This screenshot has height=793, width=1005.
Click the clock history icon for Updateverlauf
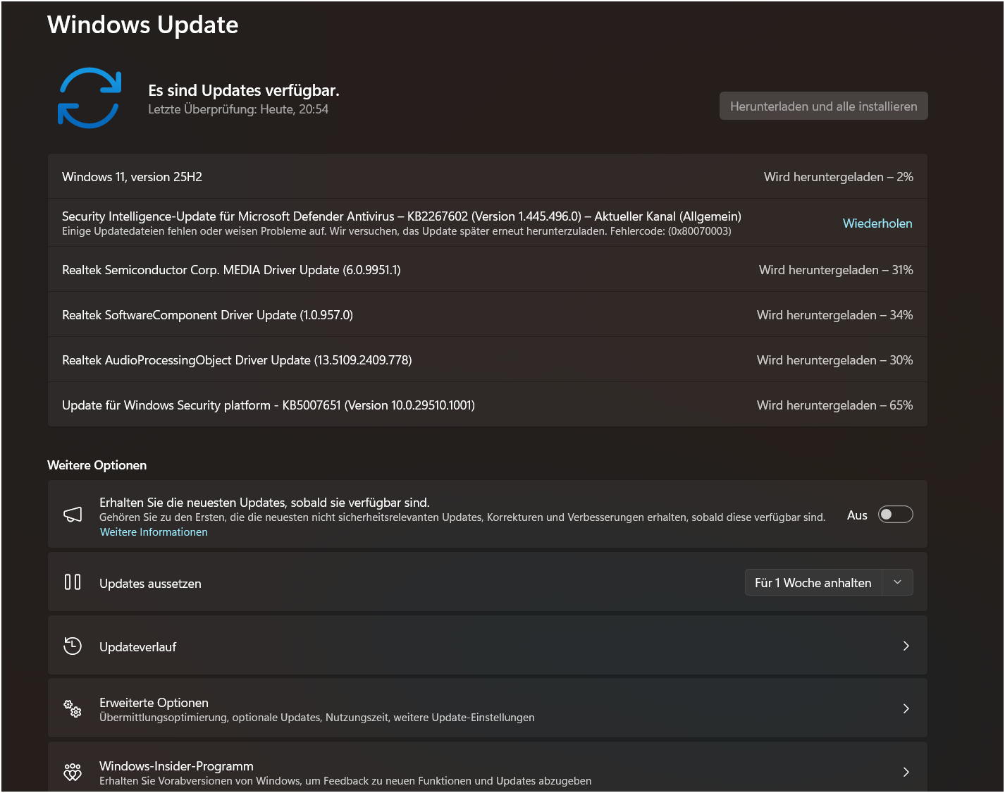click(x=73, y=646)
